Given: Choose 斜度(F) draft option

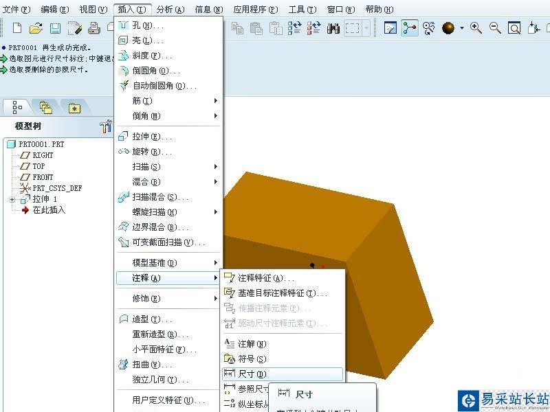Looking at the screenshot, I should click(168, 56).
